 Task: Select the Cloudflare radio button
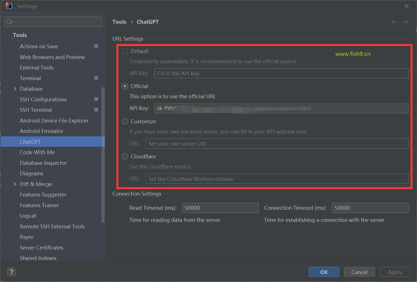pos(125,156)
